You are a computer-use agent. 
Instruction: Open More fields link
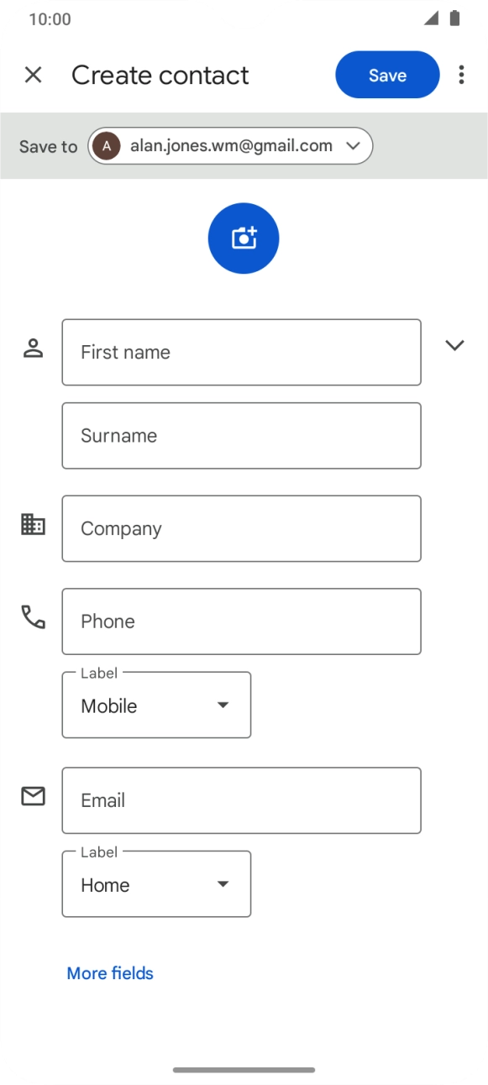(x=109, y=972)
